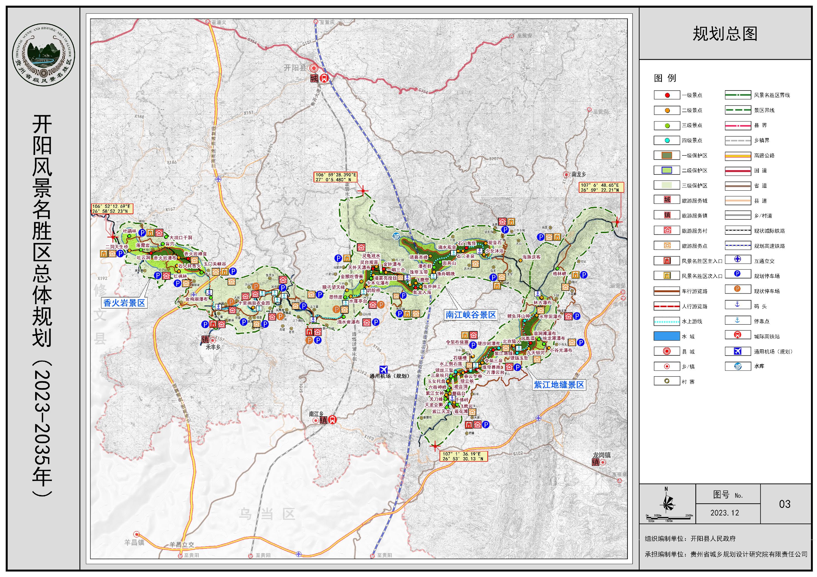Click the 风景名胜区主入口 legend icon
Image resolution: width=817 pixels, height=577 pixels.
coord(667,261)
